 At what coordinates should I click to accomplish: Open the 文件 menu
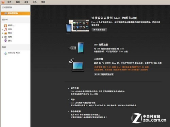click(9, 2)
